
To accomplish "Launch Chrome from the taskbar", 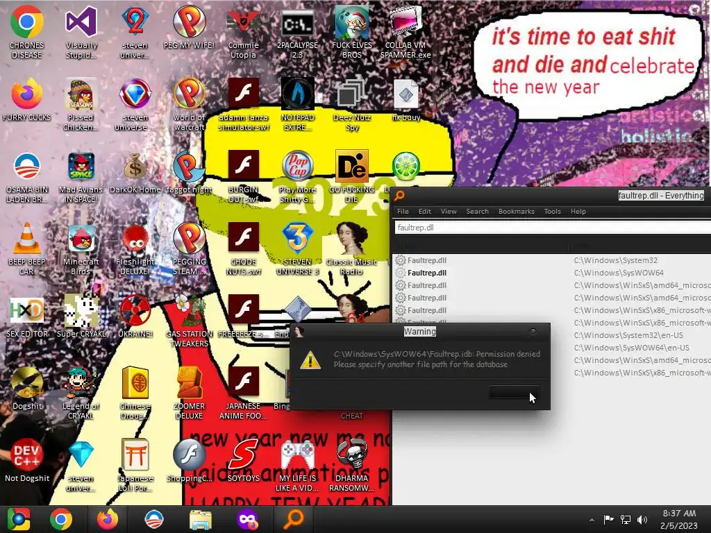I will [61, 519].
